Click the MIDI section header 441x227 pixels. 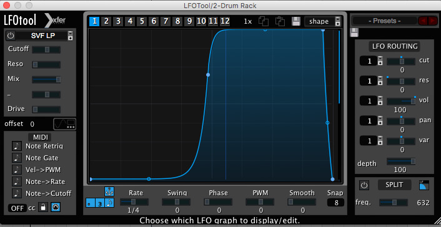pos(41,137)
